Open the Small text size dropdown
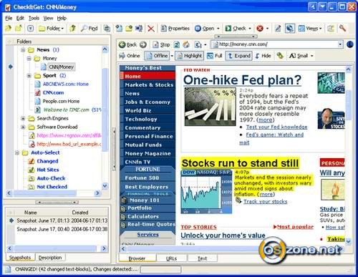The height and width of the screenshot is (277, 358). pyautogui.click(x=301, y=56)
